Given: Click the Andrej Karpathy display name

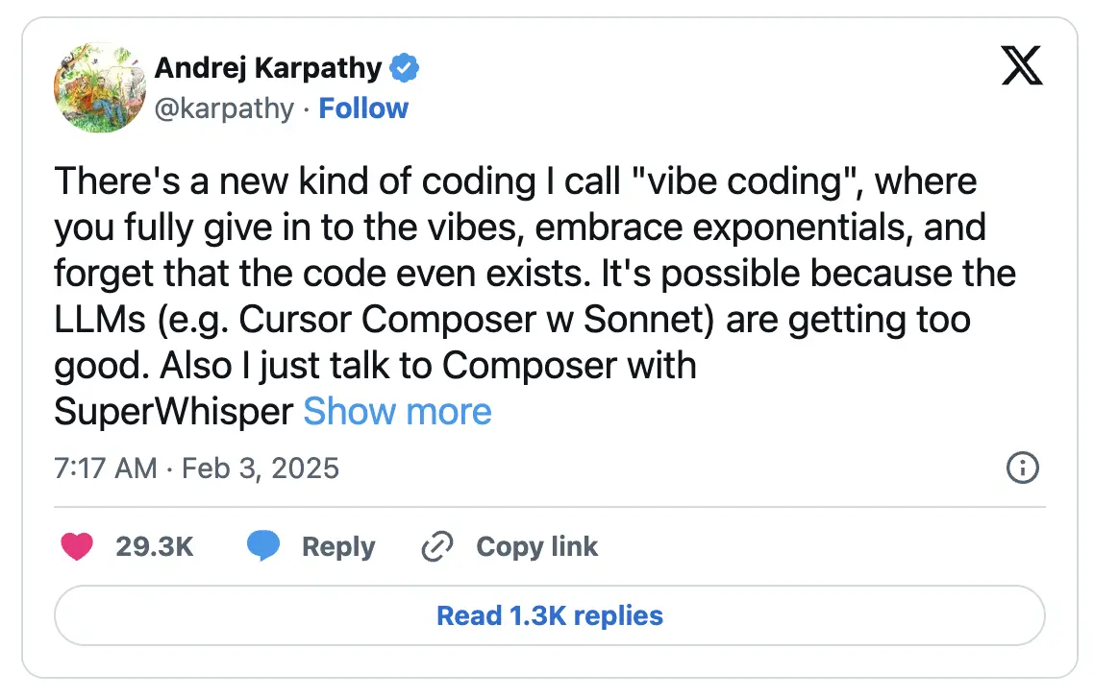Looking at the screenshot, I should [x=268, y=68].
